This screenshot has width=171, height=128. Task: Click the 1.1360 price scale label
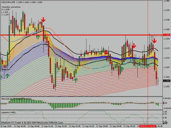pyautogui.click(x=167, y=77)
